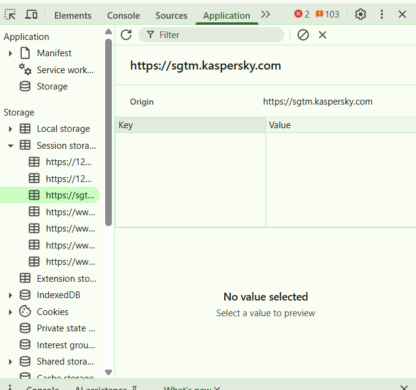Viewport: 416px width, 390px height.
Task: Select the Session storage table icon
Action: click(25, 145)
